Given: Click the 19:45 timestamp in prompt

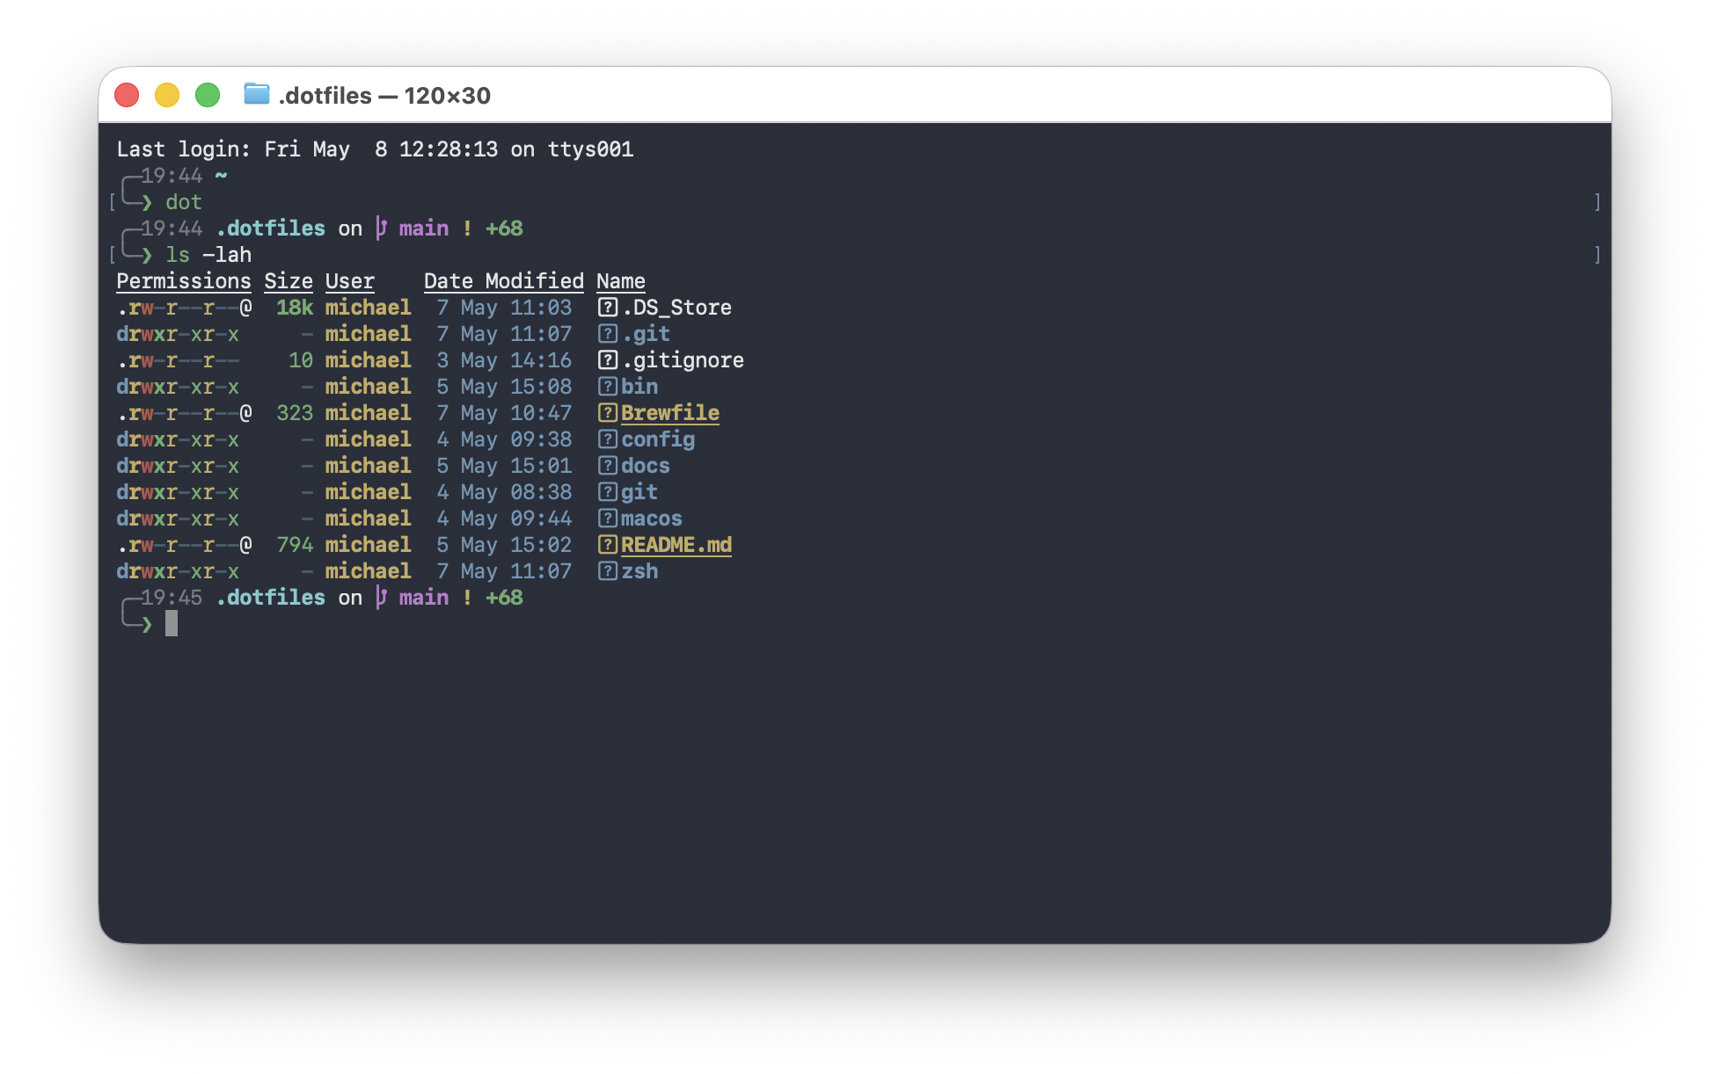Looking at the screenshot, I should (x=172, y=598).
